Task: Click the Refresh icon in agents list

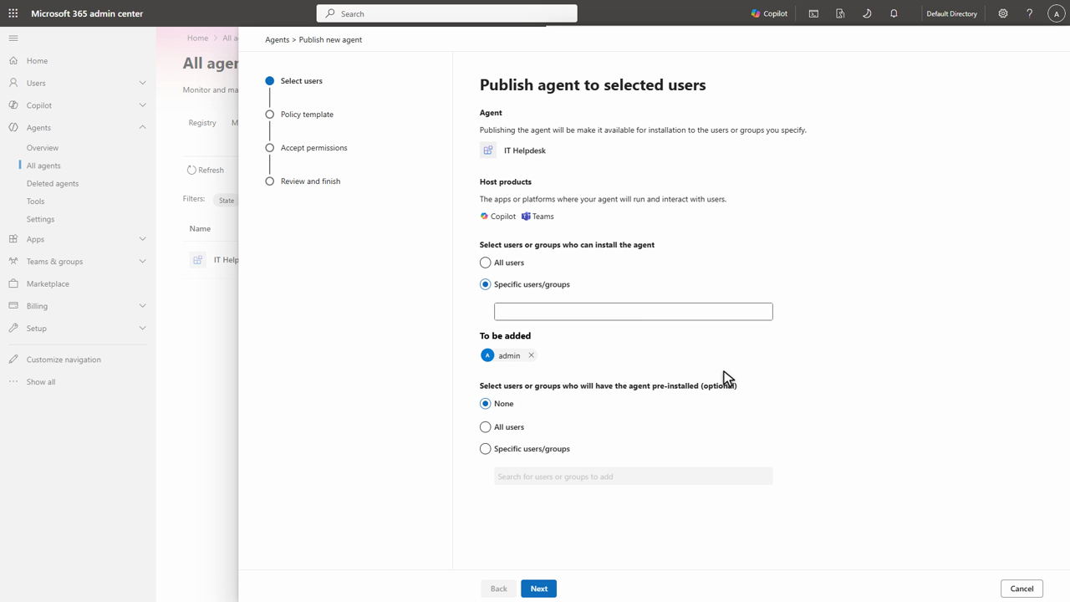Action: tap(191, 170)
